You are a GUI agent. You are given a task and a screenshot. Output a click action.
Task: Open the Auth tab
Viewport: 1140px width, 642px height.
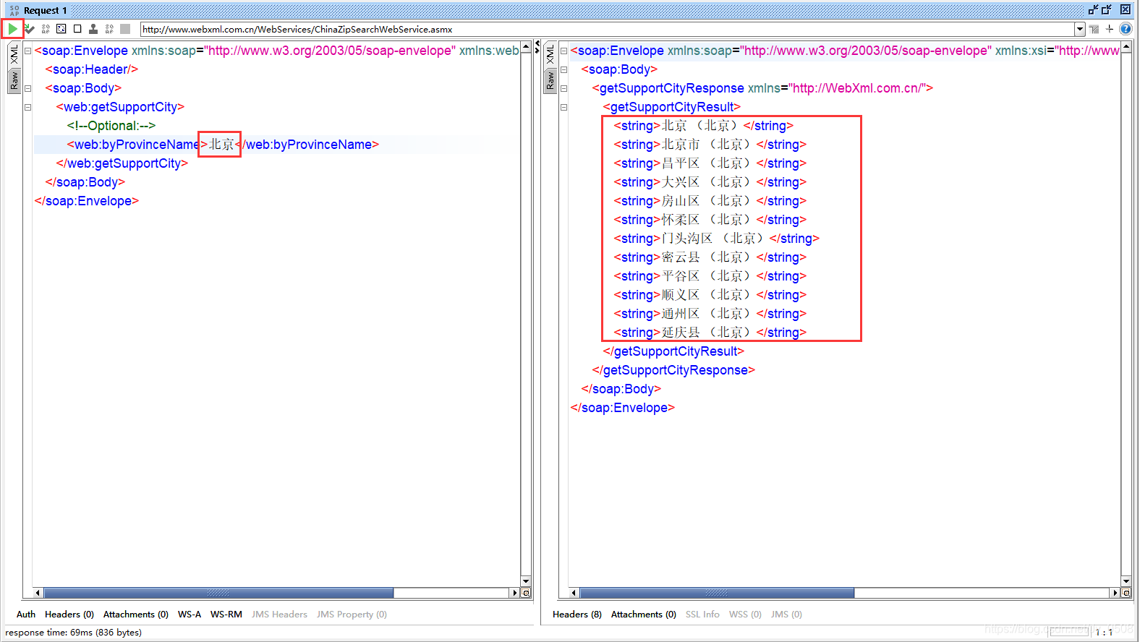coord(26,615)
